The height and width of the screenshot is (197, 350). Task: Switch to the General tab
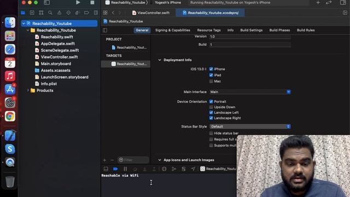click(x=142, y=30)
